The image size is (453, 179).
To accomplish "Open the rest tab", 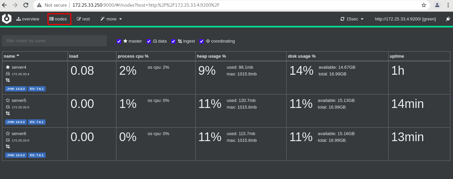I will pos(83,19).
